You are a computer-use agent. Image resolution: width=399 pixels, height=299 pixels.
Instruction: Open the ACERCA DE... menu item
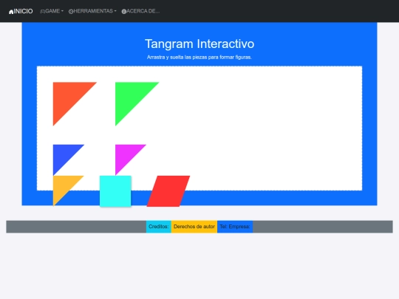[140, 11]
